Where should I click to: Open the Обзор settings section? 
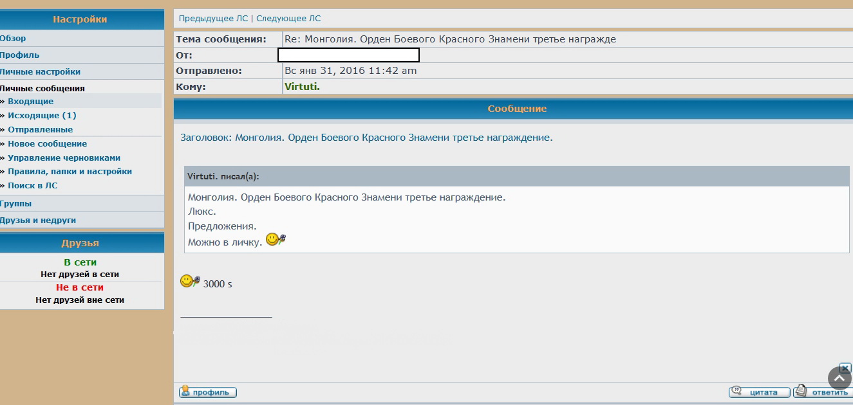click(13, 39)
